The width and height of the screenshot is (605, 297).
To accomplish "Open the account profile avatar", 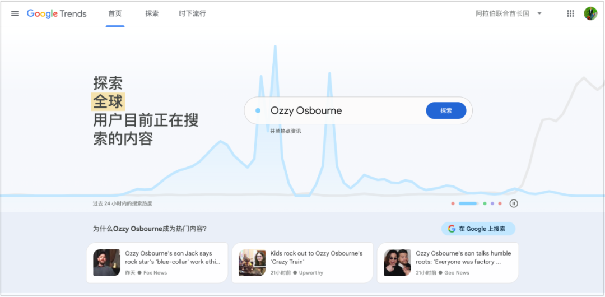I will coord(590,13).
